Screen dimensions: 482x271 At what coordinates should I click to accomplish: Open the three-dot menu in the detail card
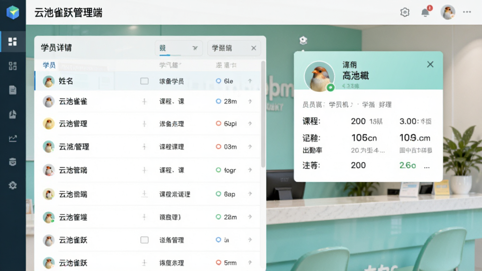pos(426,167)
